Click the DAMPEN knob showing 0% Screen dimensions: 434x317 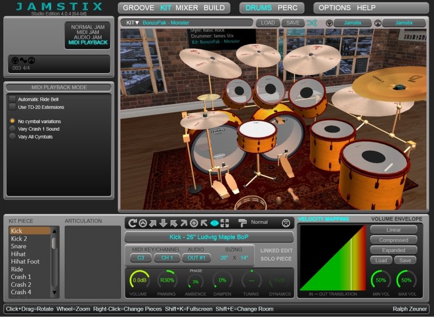click(x=222, y=280)
